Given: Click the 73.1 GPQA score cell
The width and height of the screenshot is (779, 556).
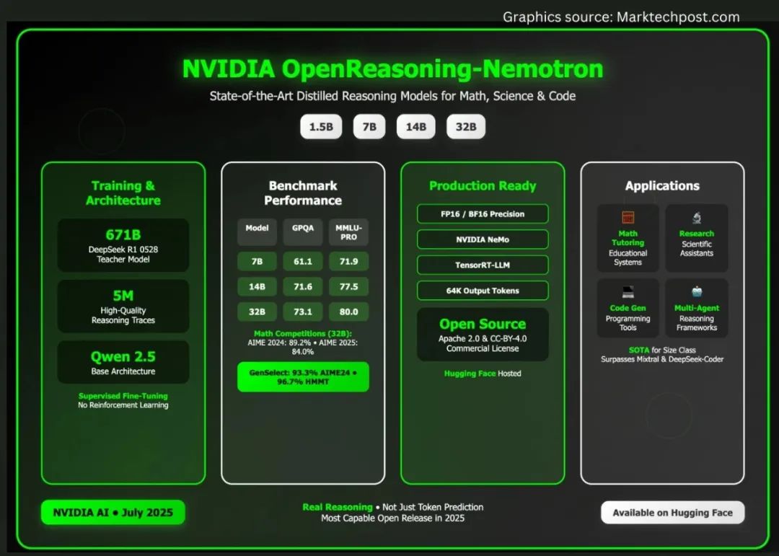Looking at the screenshot, I should tap(302, 312).
